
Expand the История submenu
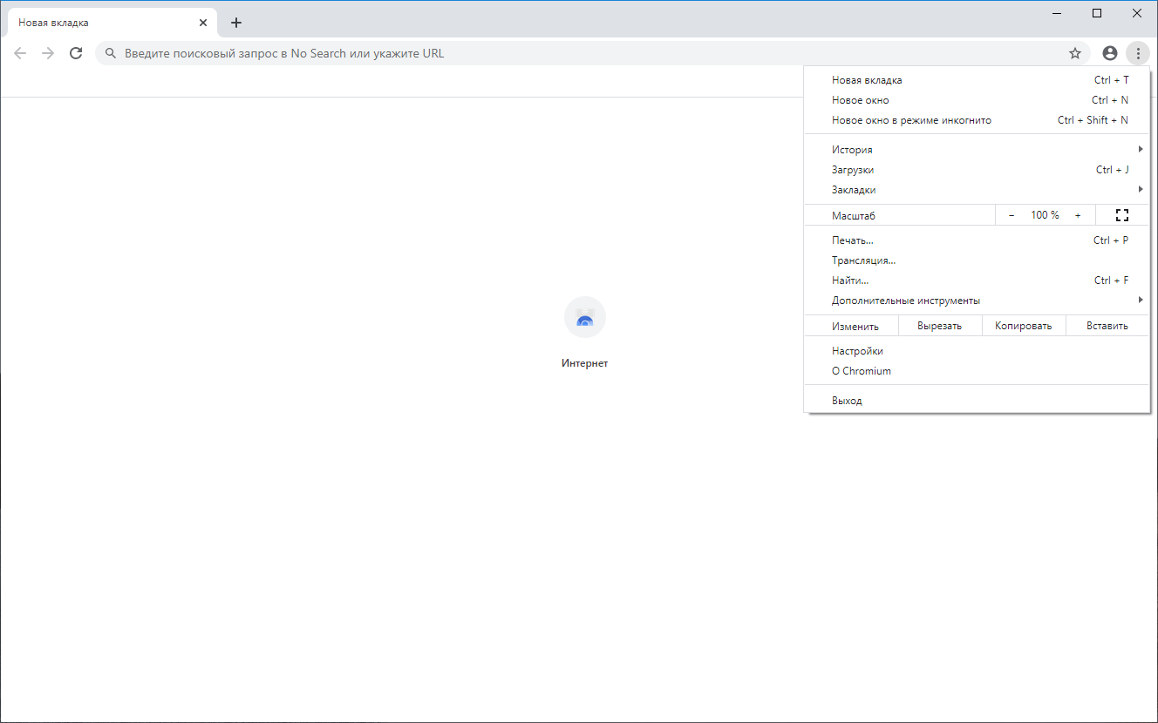(977, 150)
